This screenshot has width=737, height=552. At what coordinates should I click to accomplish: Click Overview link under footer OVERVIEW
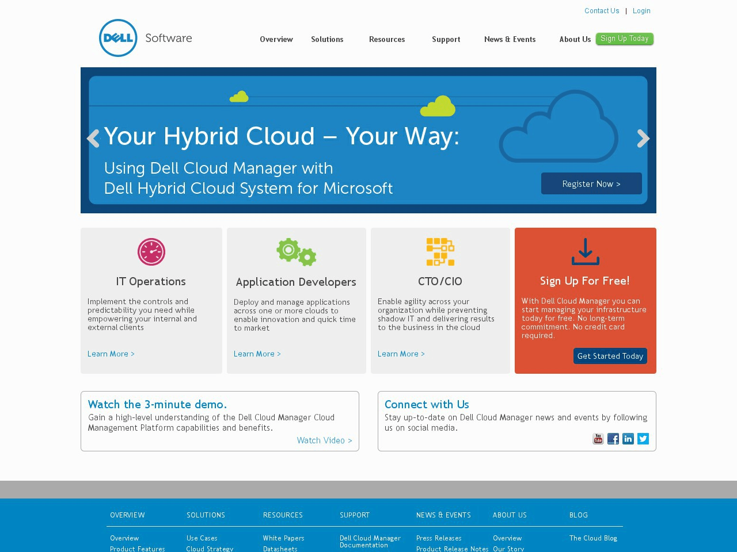(x=124, y=538)
